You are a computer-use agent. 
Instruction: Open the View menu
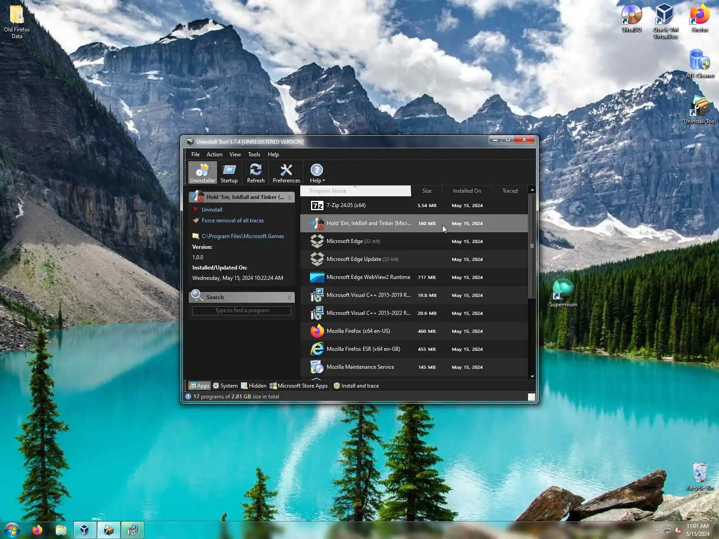(235, 154)
